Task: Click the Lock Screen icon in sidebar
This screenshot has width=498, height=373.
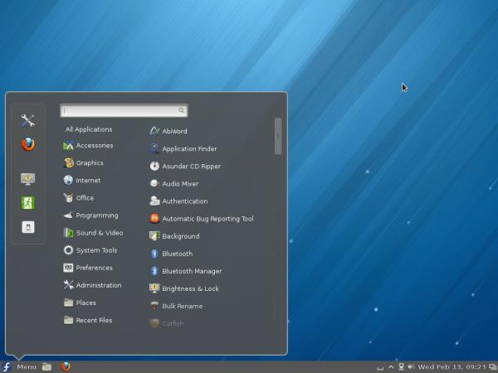Action: coord(28,179)
